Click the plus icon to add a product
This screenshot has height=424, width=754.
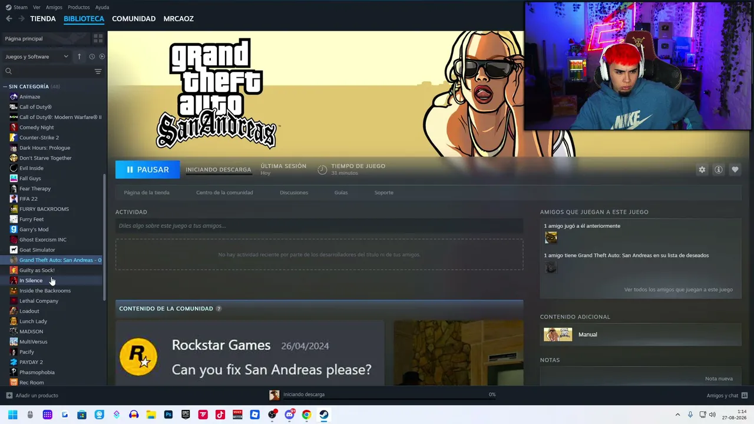[x=9, y=395]
